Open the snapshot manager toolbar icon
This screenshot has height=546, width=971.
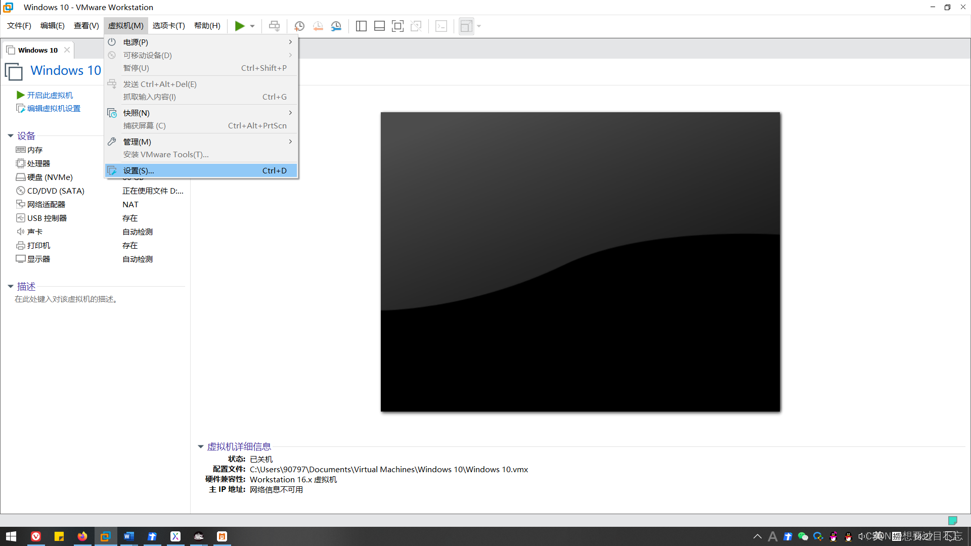(x=336, y=26)
